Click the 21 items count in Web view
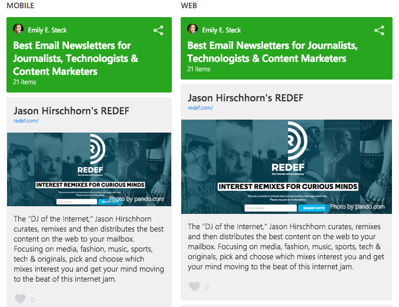 (x=199, y=69)
